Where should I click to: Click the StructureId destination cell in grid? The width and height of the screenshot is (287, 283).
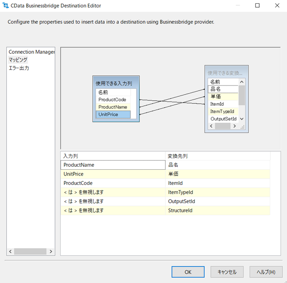point(218,211)
